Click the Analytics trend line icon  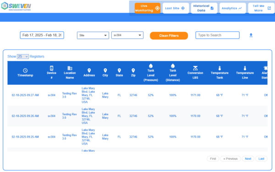[x=240, y=8]
